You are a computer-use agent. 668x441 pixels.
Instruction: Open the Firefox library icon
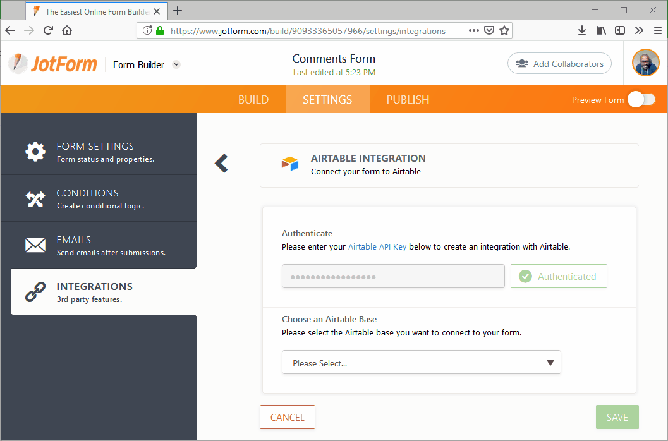(x=601, y=30)
